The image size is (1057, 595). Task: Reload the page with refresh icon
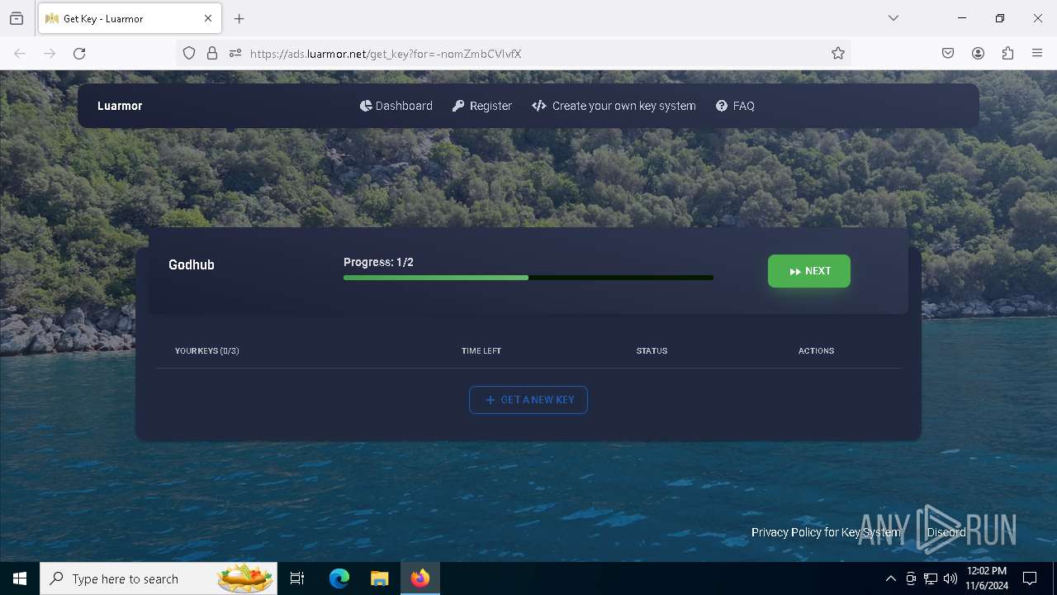point(79,54)
